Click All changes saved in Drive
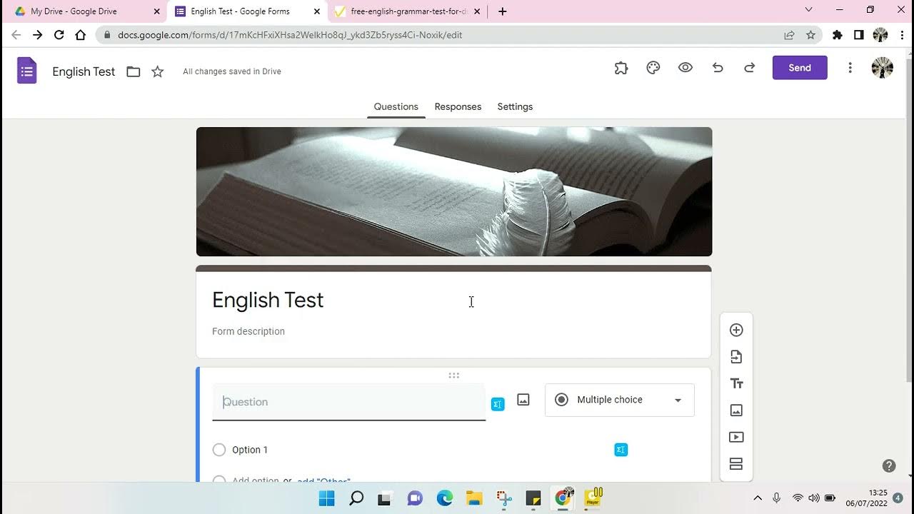 click(x=232, y=71)
